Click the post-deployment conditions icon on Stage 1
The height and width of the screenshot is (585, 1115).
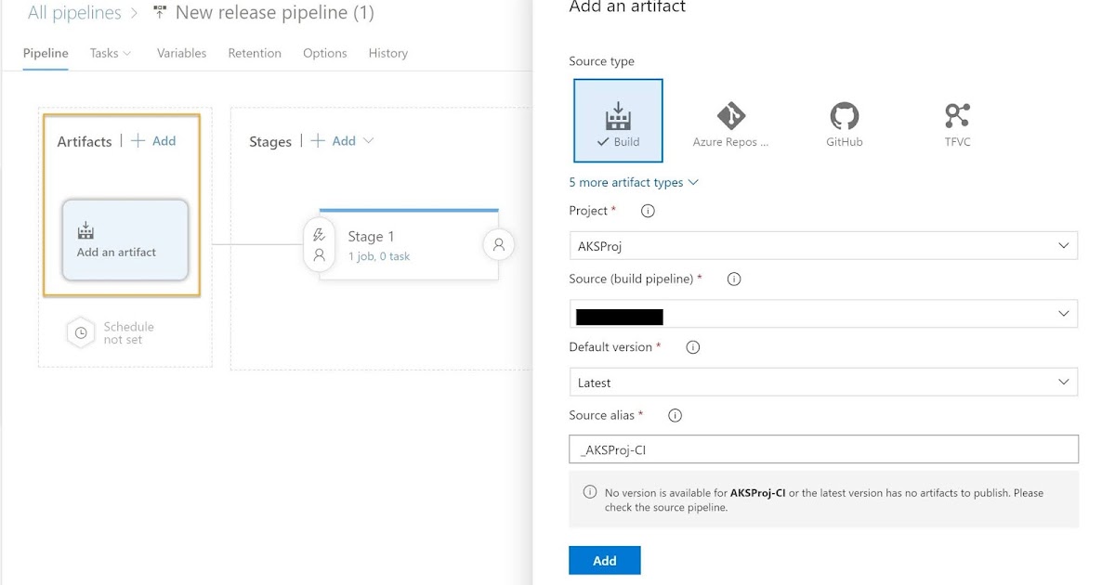498,244
